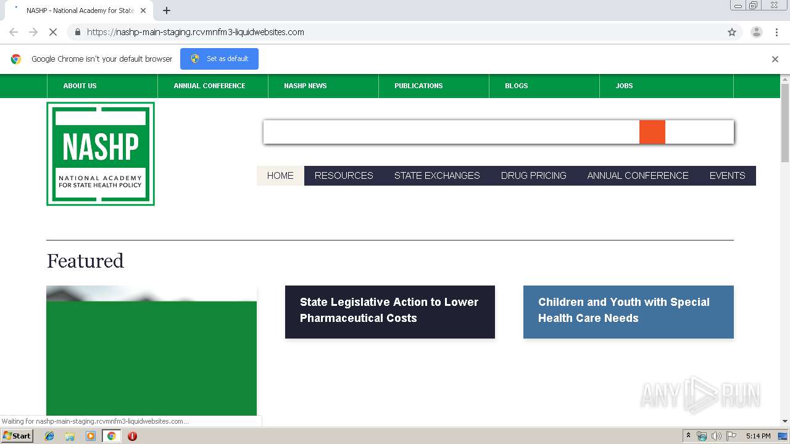Image resolution: width=790 pixels, height=444 pixels.
Task: Select the Drug Pricing navigation tab
Action: (x=534, y=176)
